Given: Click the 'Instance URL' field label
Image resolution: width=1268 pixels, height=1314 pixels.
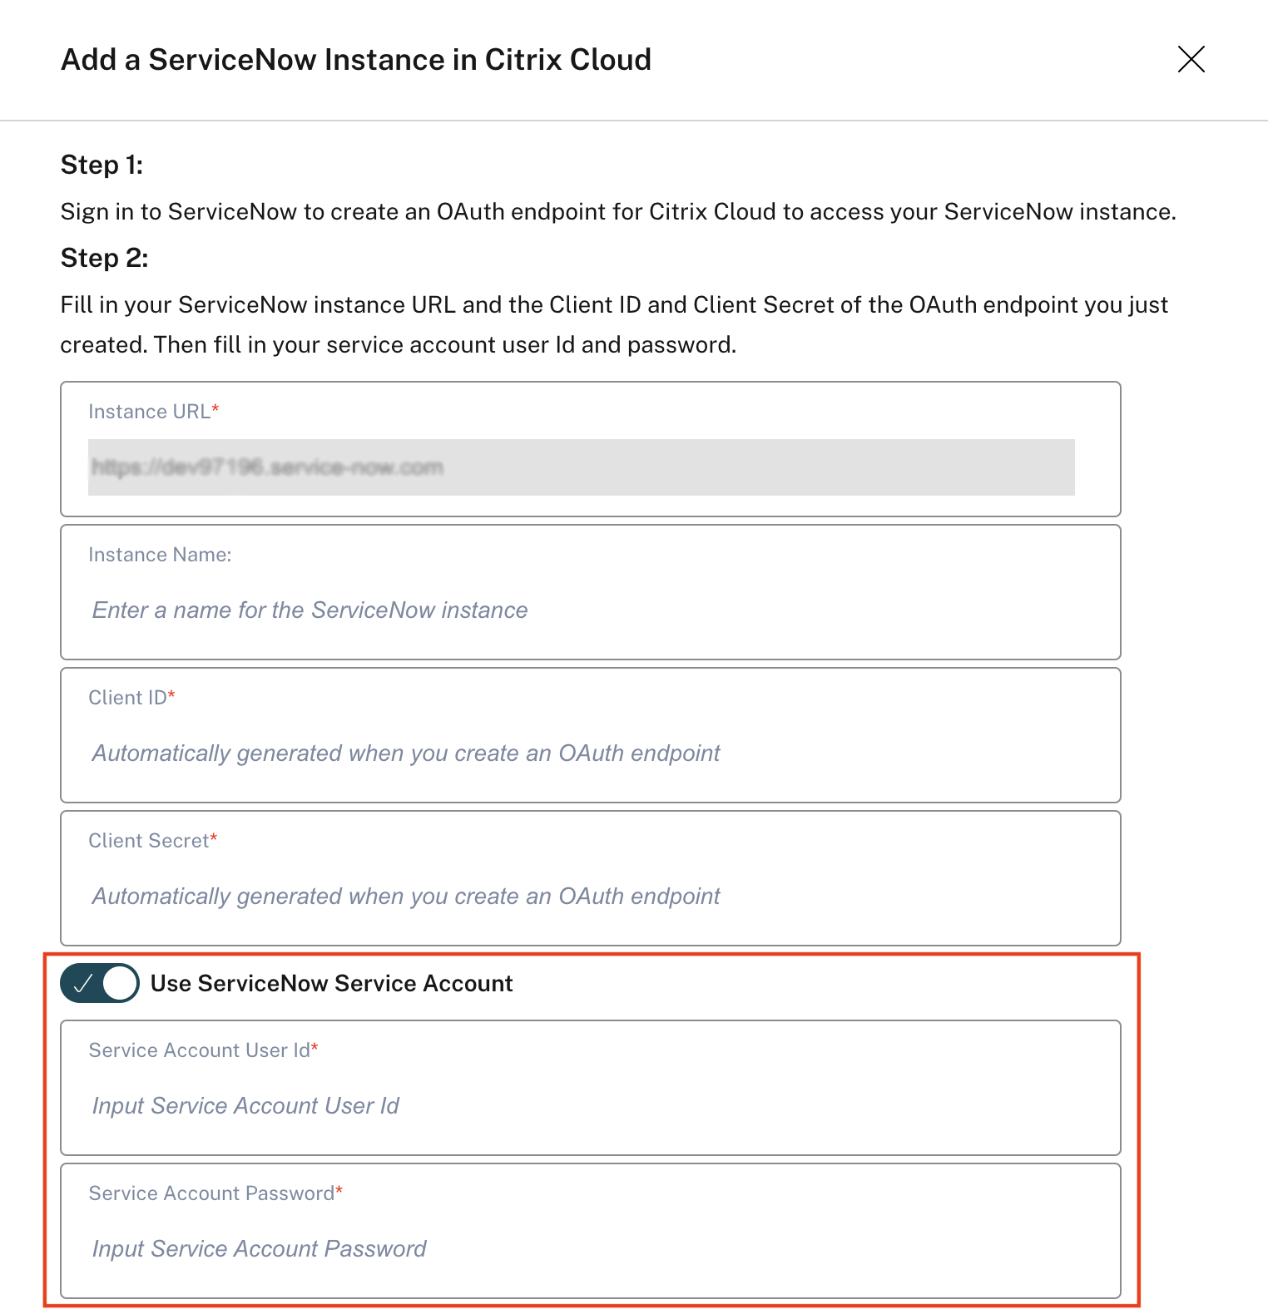Looking at the screenshot, I should click(149, 412).
